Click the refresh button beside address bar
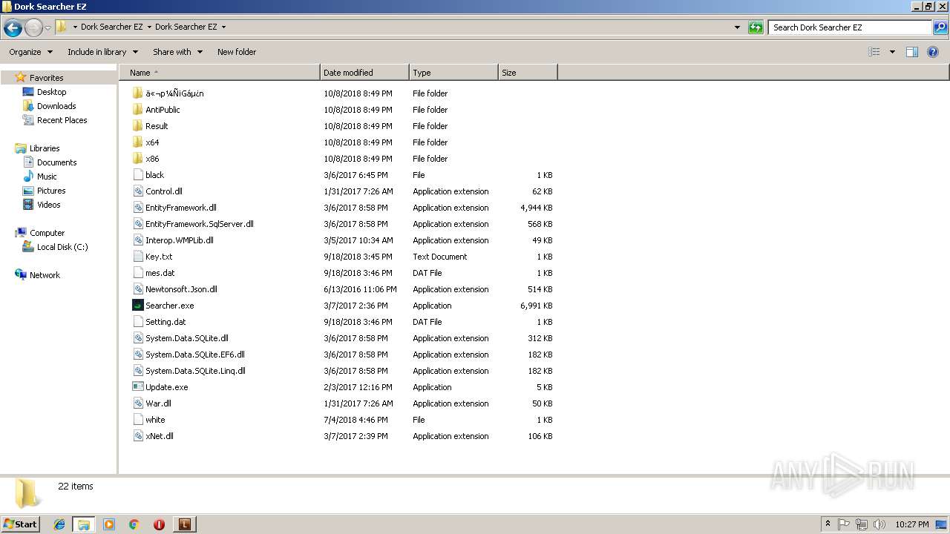This screenshot has width=950, height=534. (x=756, y=27)
